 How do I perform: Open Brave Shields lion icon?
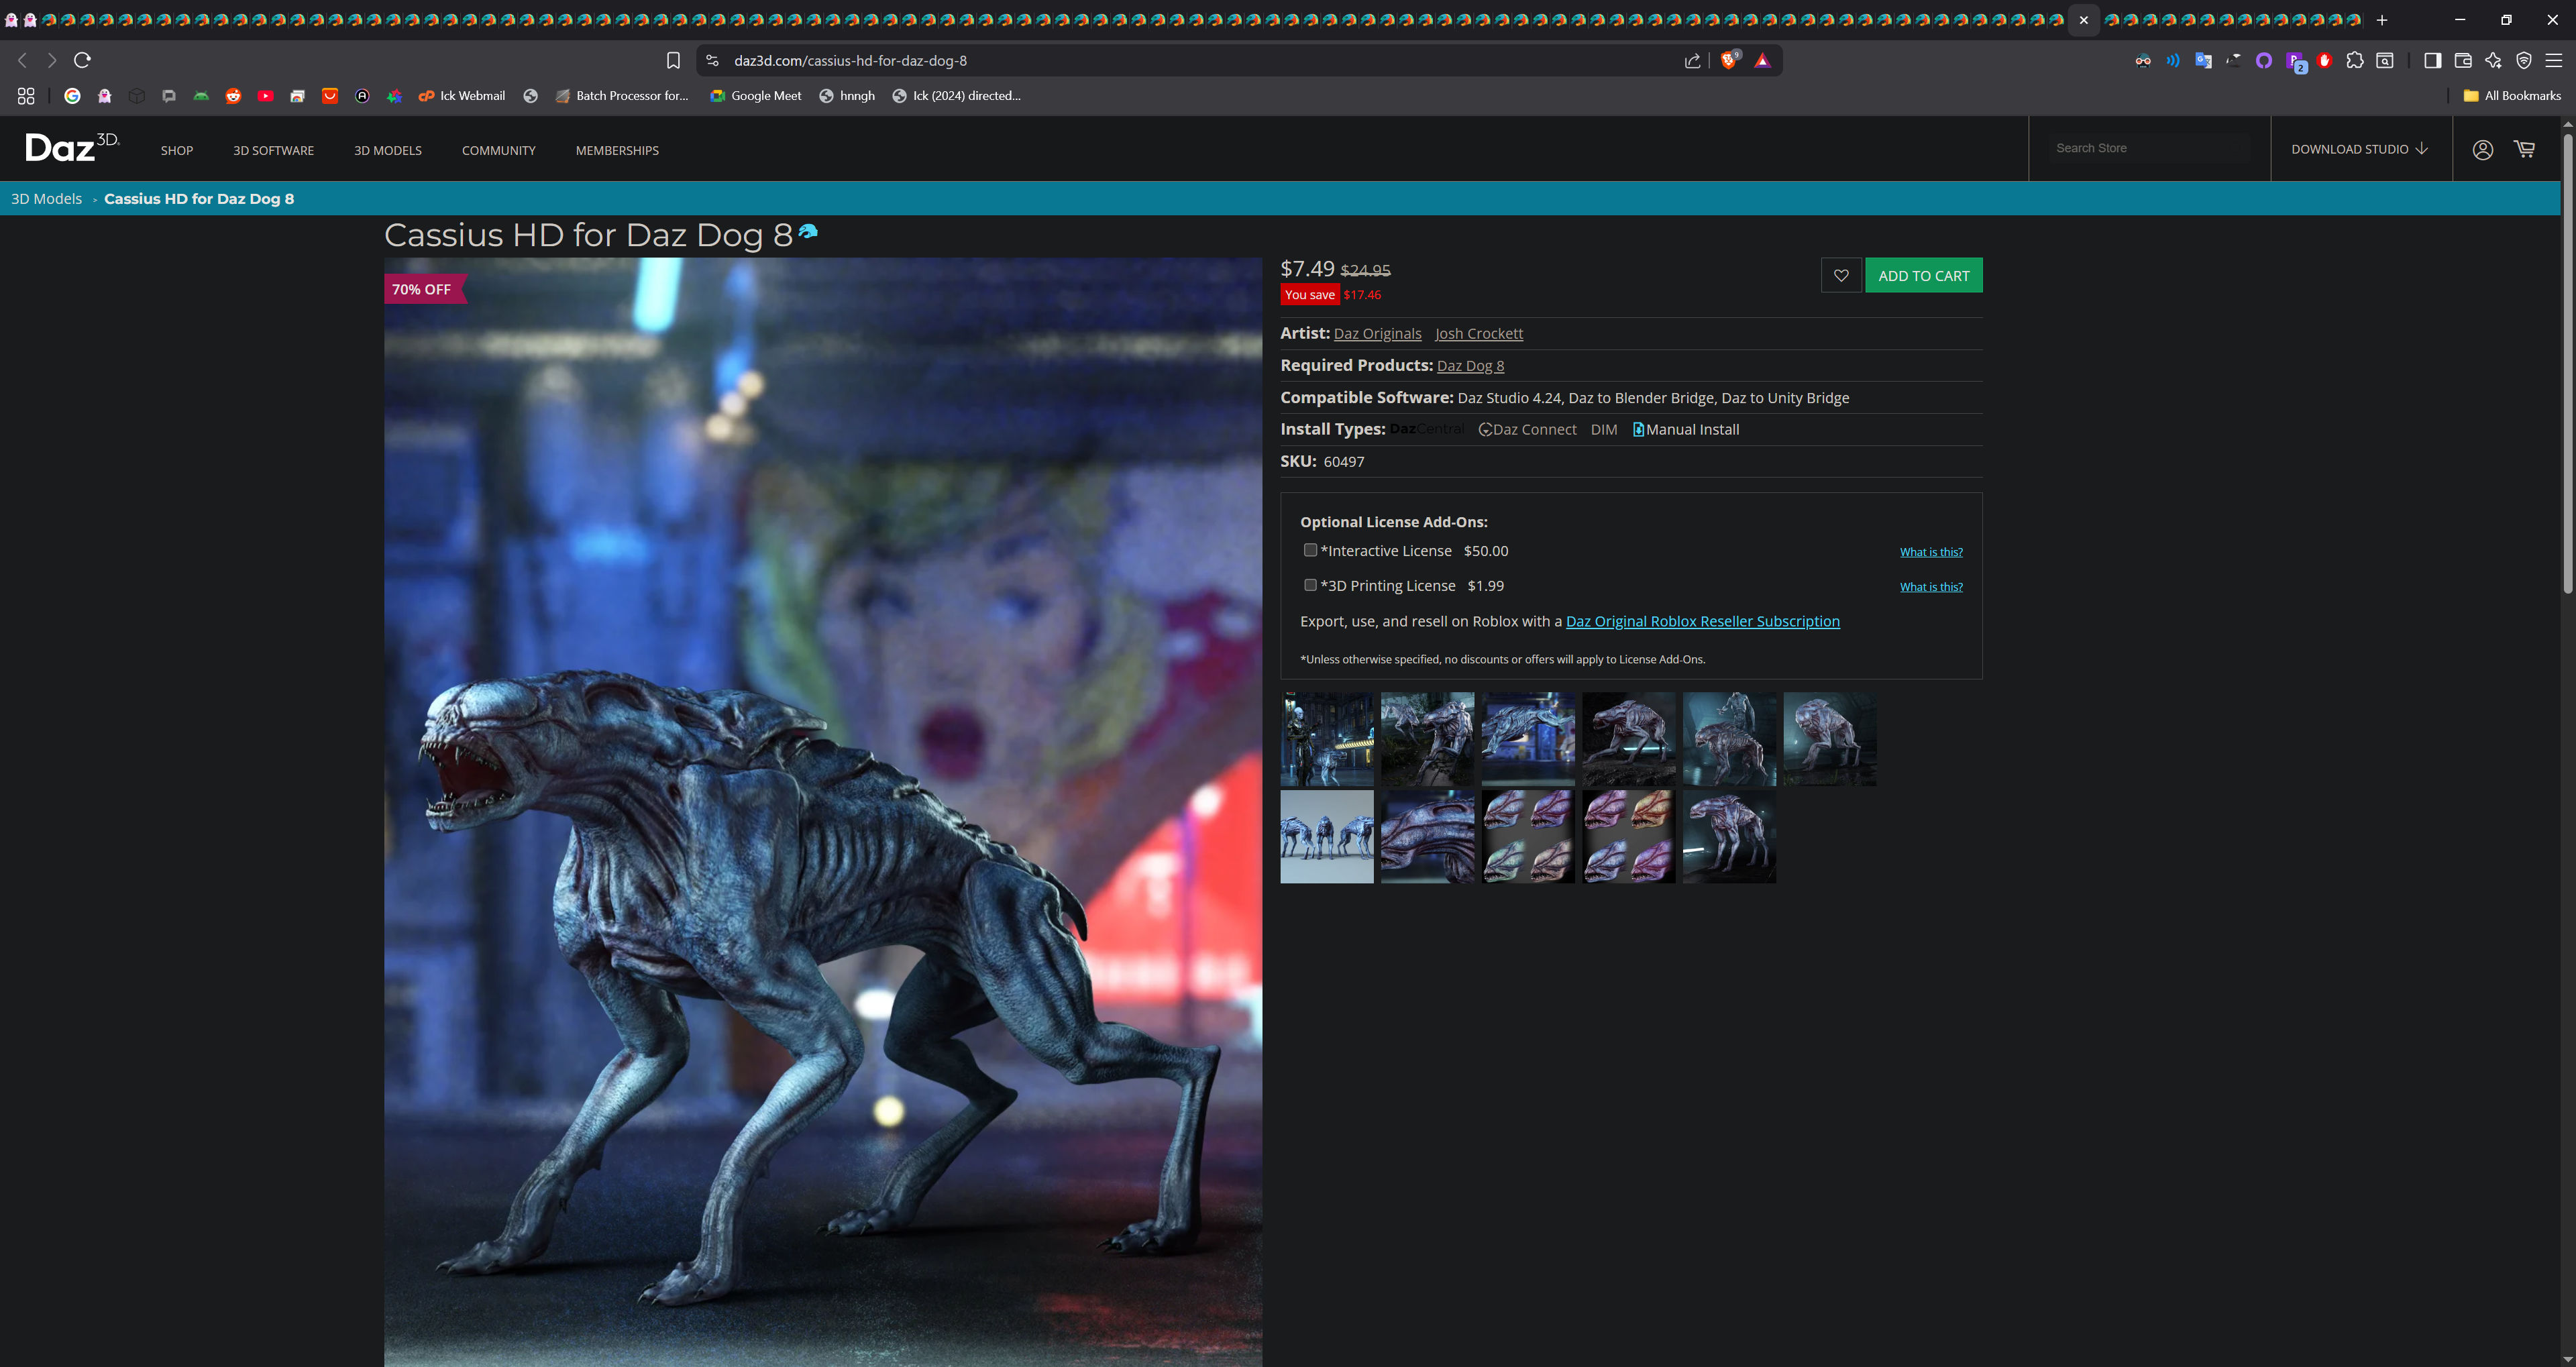pyautogui.click(x=1728, y=60)
